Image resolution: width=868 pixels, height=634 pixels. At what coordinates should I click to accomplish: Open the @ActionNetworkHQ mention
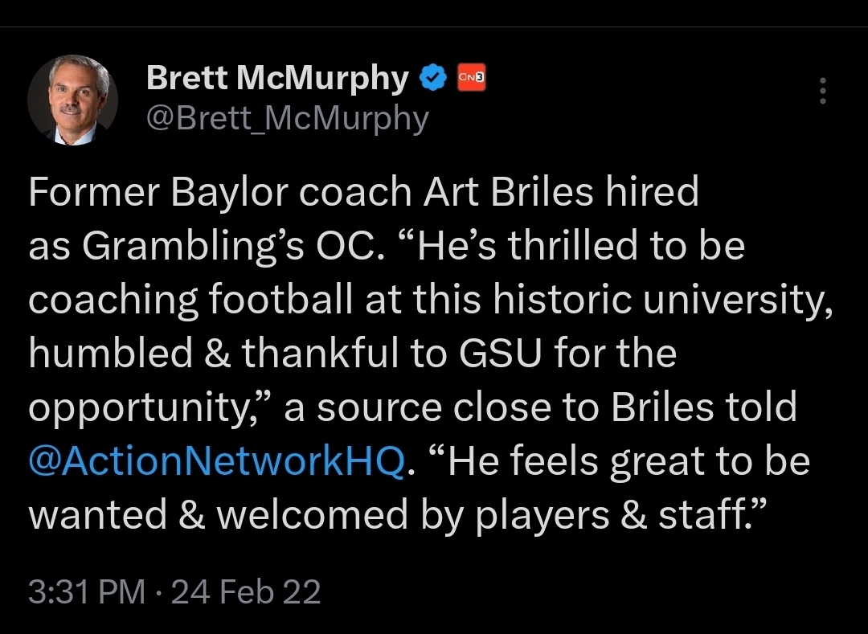tap(216, 462)
